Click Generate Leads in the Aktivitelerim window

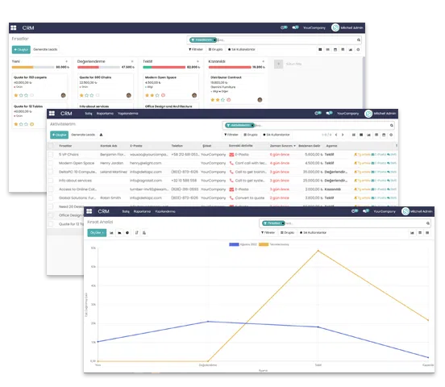coord(83,135)
